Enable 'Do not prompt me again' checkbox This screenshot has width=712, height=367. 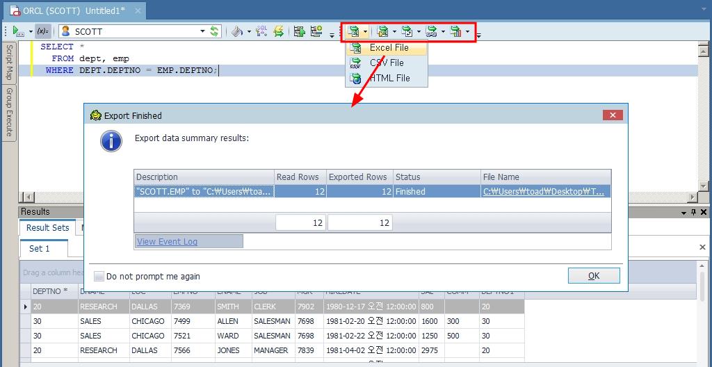pos(99,276)
